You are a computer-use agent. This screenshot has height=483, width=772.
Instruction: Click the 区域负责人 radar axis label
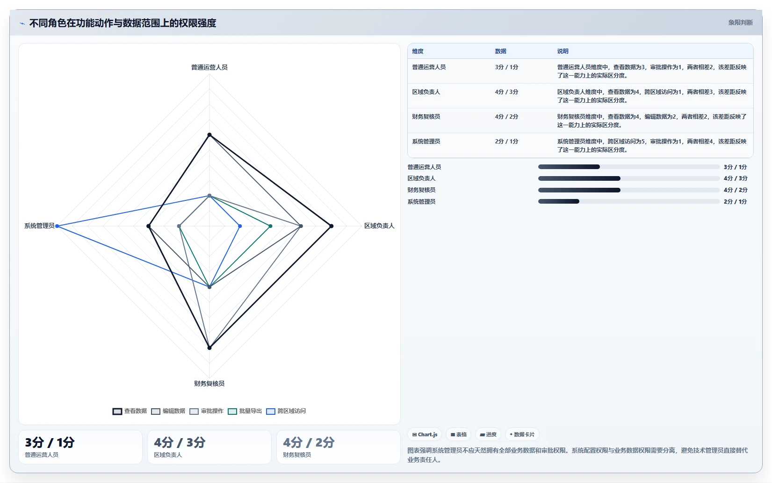click(x=379, y=226)
